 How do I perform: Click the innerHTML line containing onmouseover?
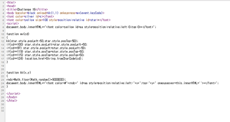pos(112,83)
